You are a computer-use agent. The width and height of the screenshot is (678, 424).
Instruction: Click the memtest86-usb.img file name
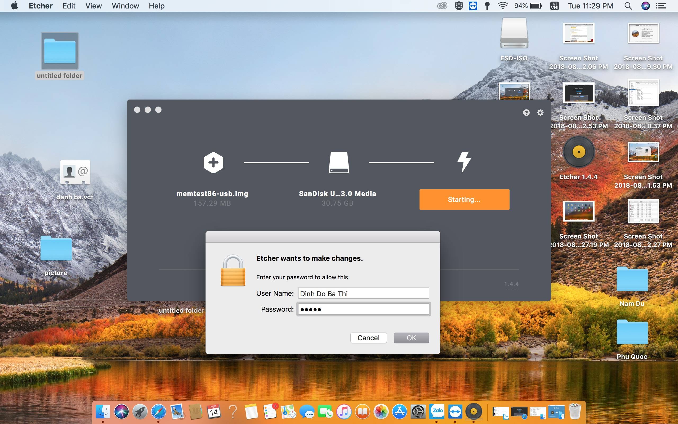coord(212,194)
